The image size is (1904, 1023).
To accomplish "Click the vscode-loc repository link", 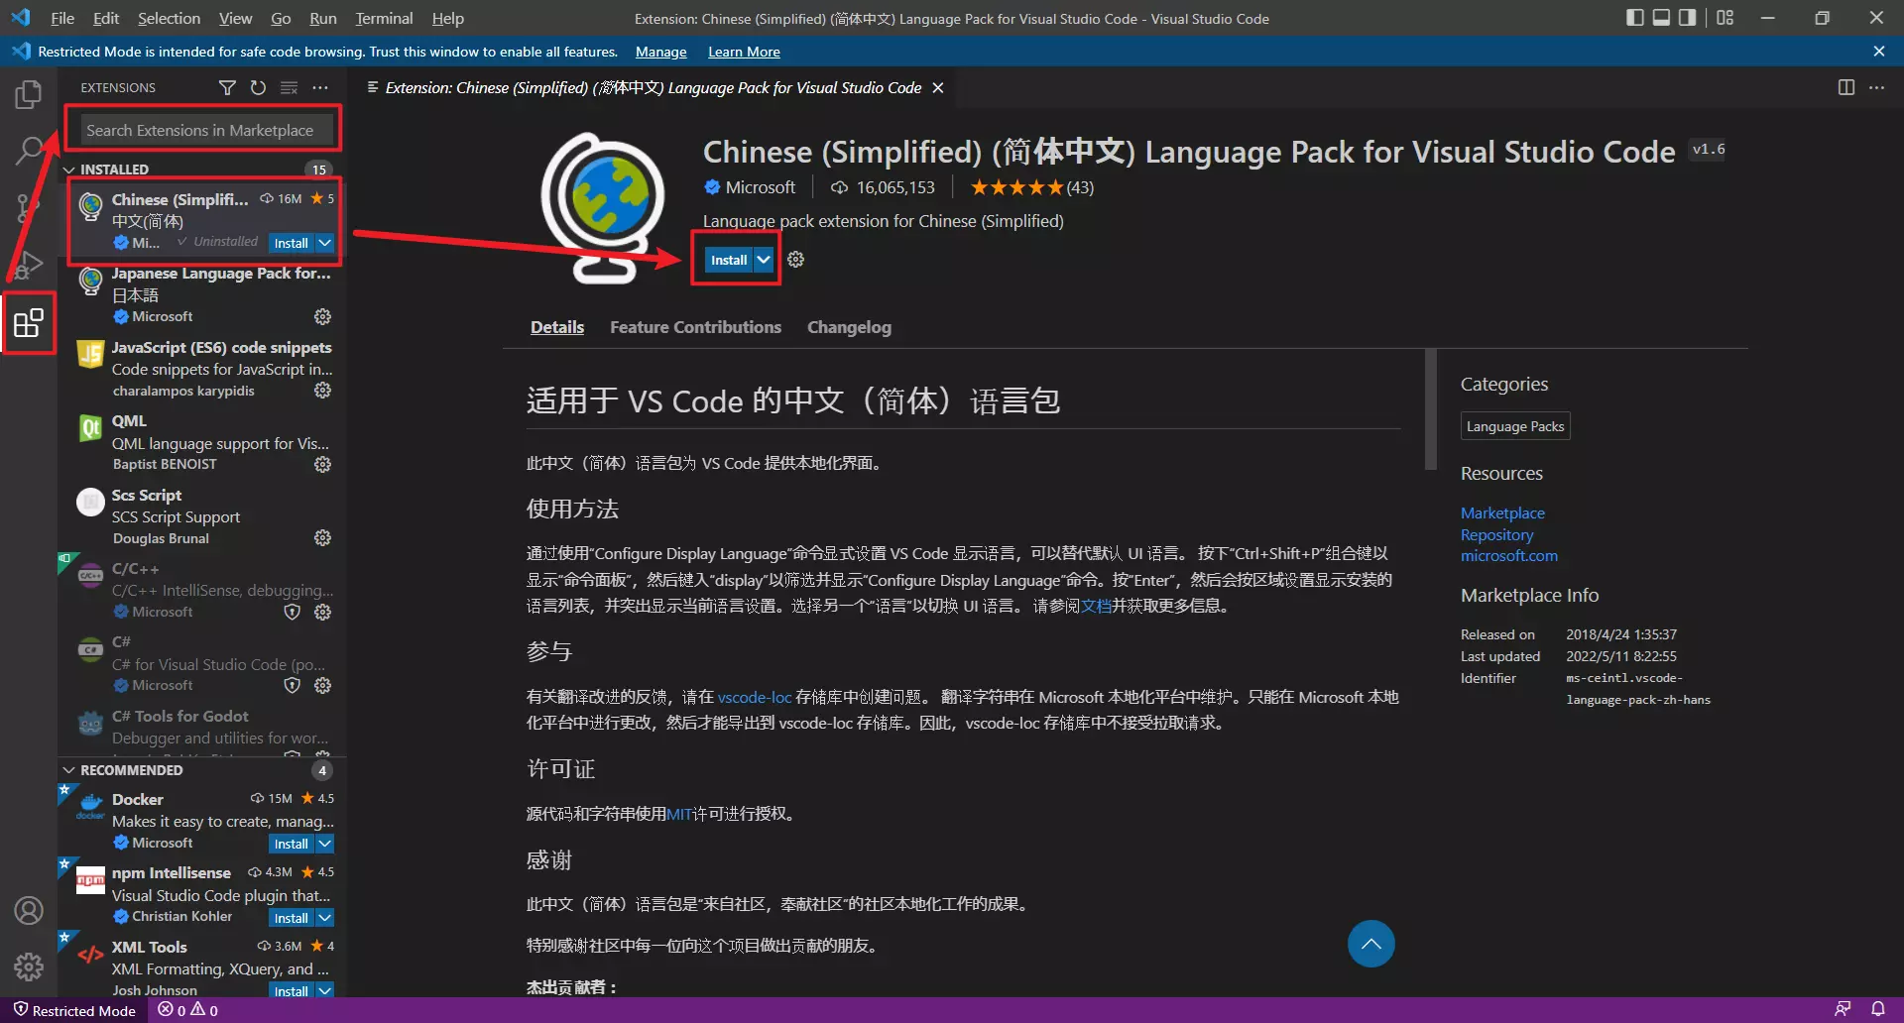I will click(755, 697).
